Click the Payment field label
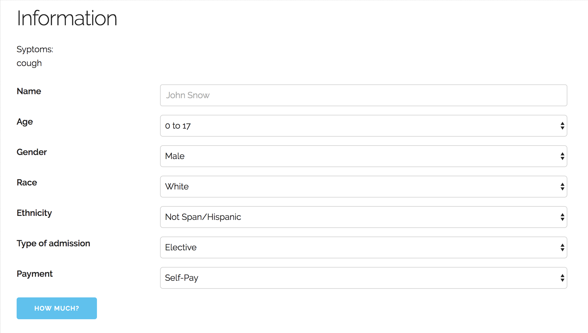Image resolution: width=588 pixels, height=333 pixels. [x=35, y=274]
